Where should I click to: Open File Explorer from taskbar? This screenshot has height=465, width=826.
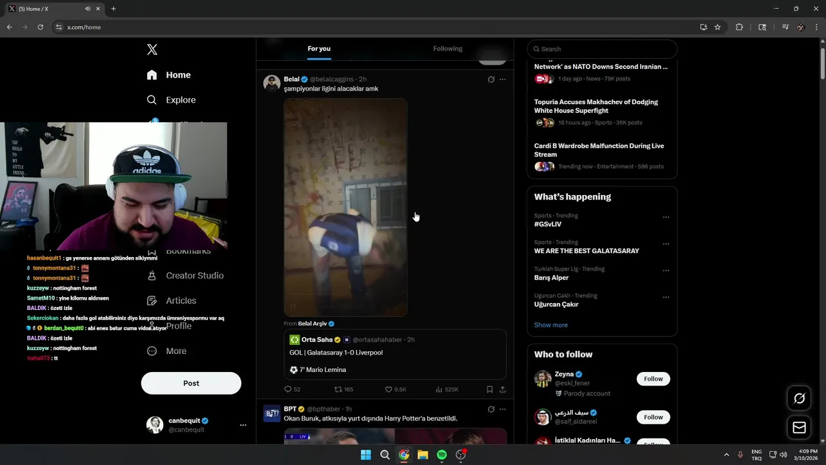pyautogui.click(x=423, y=455)
